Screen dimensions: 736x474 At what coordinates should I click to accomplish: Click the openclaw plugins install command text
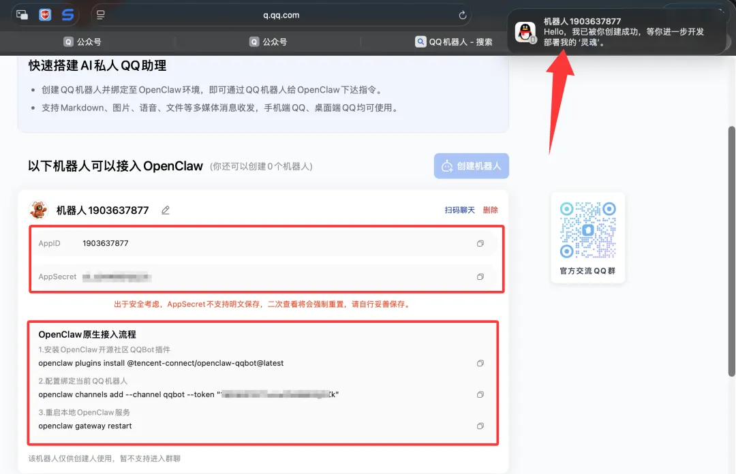(161, 363)
